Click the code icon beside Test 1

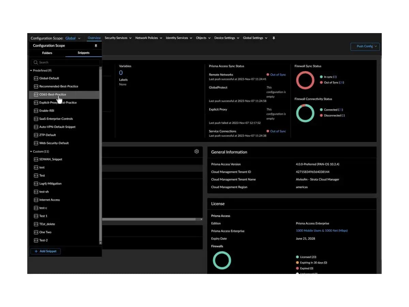click(x=36, y=216)
